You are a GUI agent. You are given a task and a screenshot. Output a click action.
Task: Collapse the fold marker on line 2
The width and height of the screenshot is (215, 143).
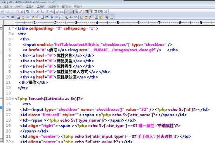pos(13,34)
